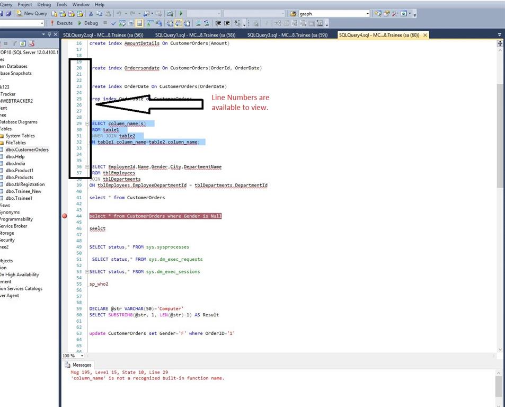This screenshot has height=407, width=505.
Task: Click the Undo arrow icon
Action: (119, 14)
